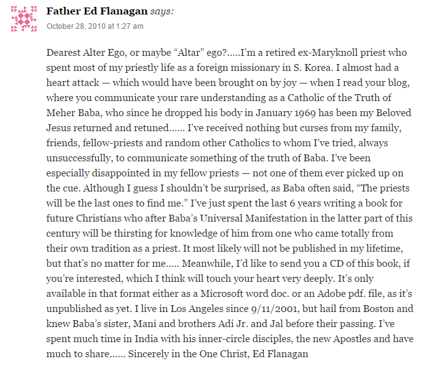Open the October 28, 2010 timestamp permalink
The height and width of the screenshot is (366, 433).
[95, 26]
